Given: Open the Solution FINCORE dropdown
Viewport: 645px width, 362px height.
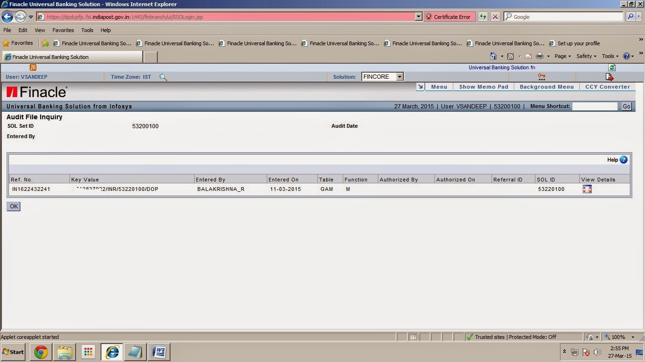Looking at the screenshot, I should click(399, 77).
